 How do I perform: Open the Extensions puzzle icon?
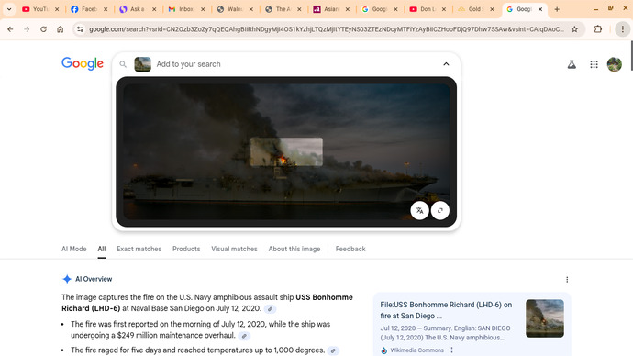coord(598,29)
